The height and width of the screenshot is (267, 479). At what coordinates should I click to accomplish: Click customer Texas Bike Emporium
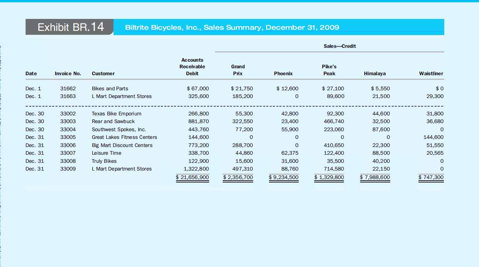tap(117, 113)
